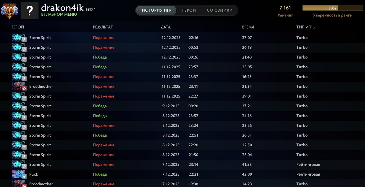Click Storm Spirit portrait in the 39:01 match
The height and width of the screenshot is (187, 365).
[x=19, y=96]
